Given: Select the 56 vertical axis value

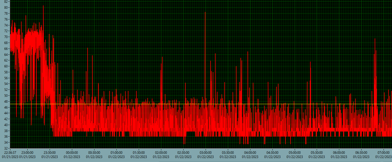Looking at the screenshot, I should pyautogui.click(x=7, y=78).
